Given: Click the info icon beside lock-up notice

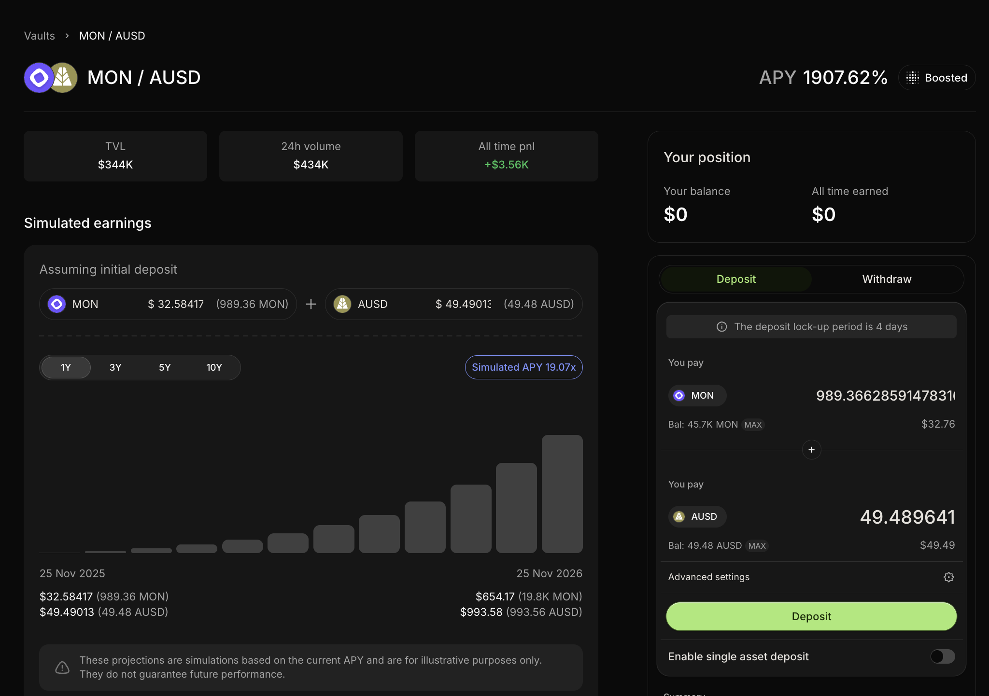Looking at the screenshot, I should click(x=721, y=327).
